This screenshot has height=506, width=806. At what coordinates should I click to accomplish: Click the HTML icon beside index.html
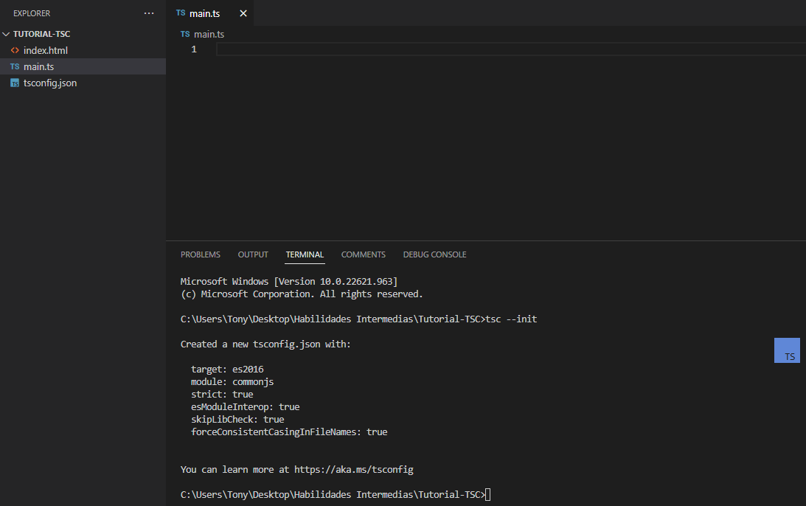[15, 50]
